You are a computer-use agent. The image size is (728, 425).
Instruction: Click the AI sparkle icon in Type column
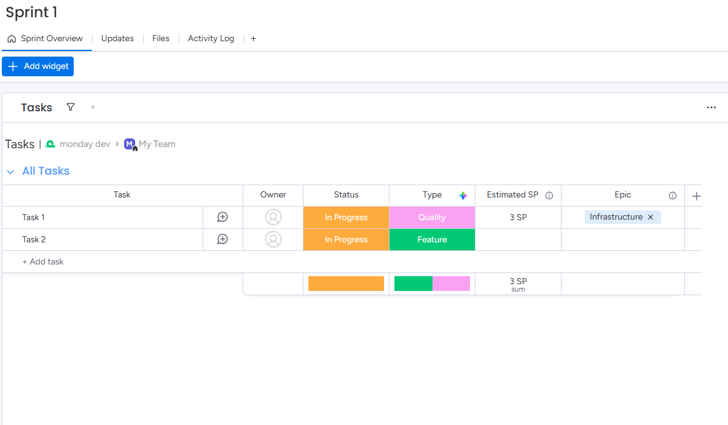(x=463, y=194)
